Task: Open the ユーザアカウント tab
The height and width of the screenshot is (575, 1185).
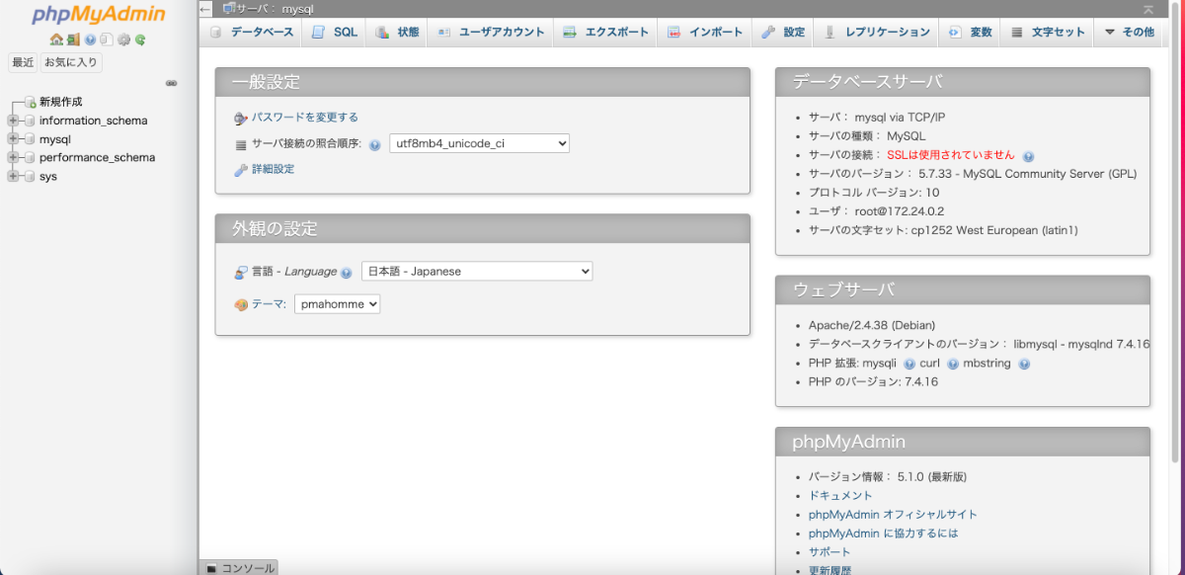Action: pos(491,32)
